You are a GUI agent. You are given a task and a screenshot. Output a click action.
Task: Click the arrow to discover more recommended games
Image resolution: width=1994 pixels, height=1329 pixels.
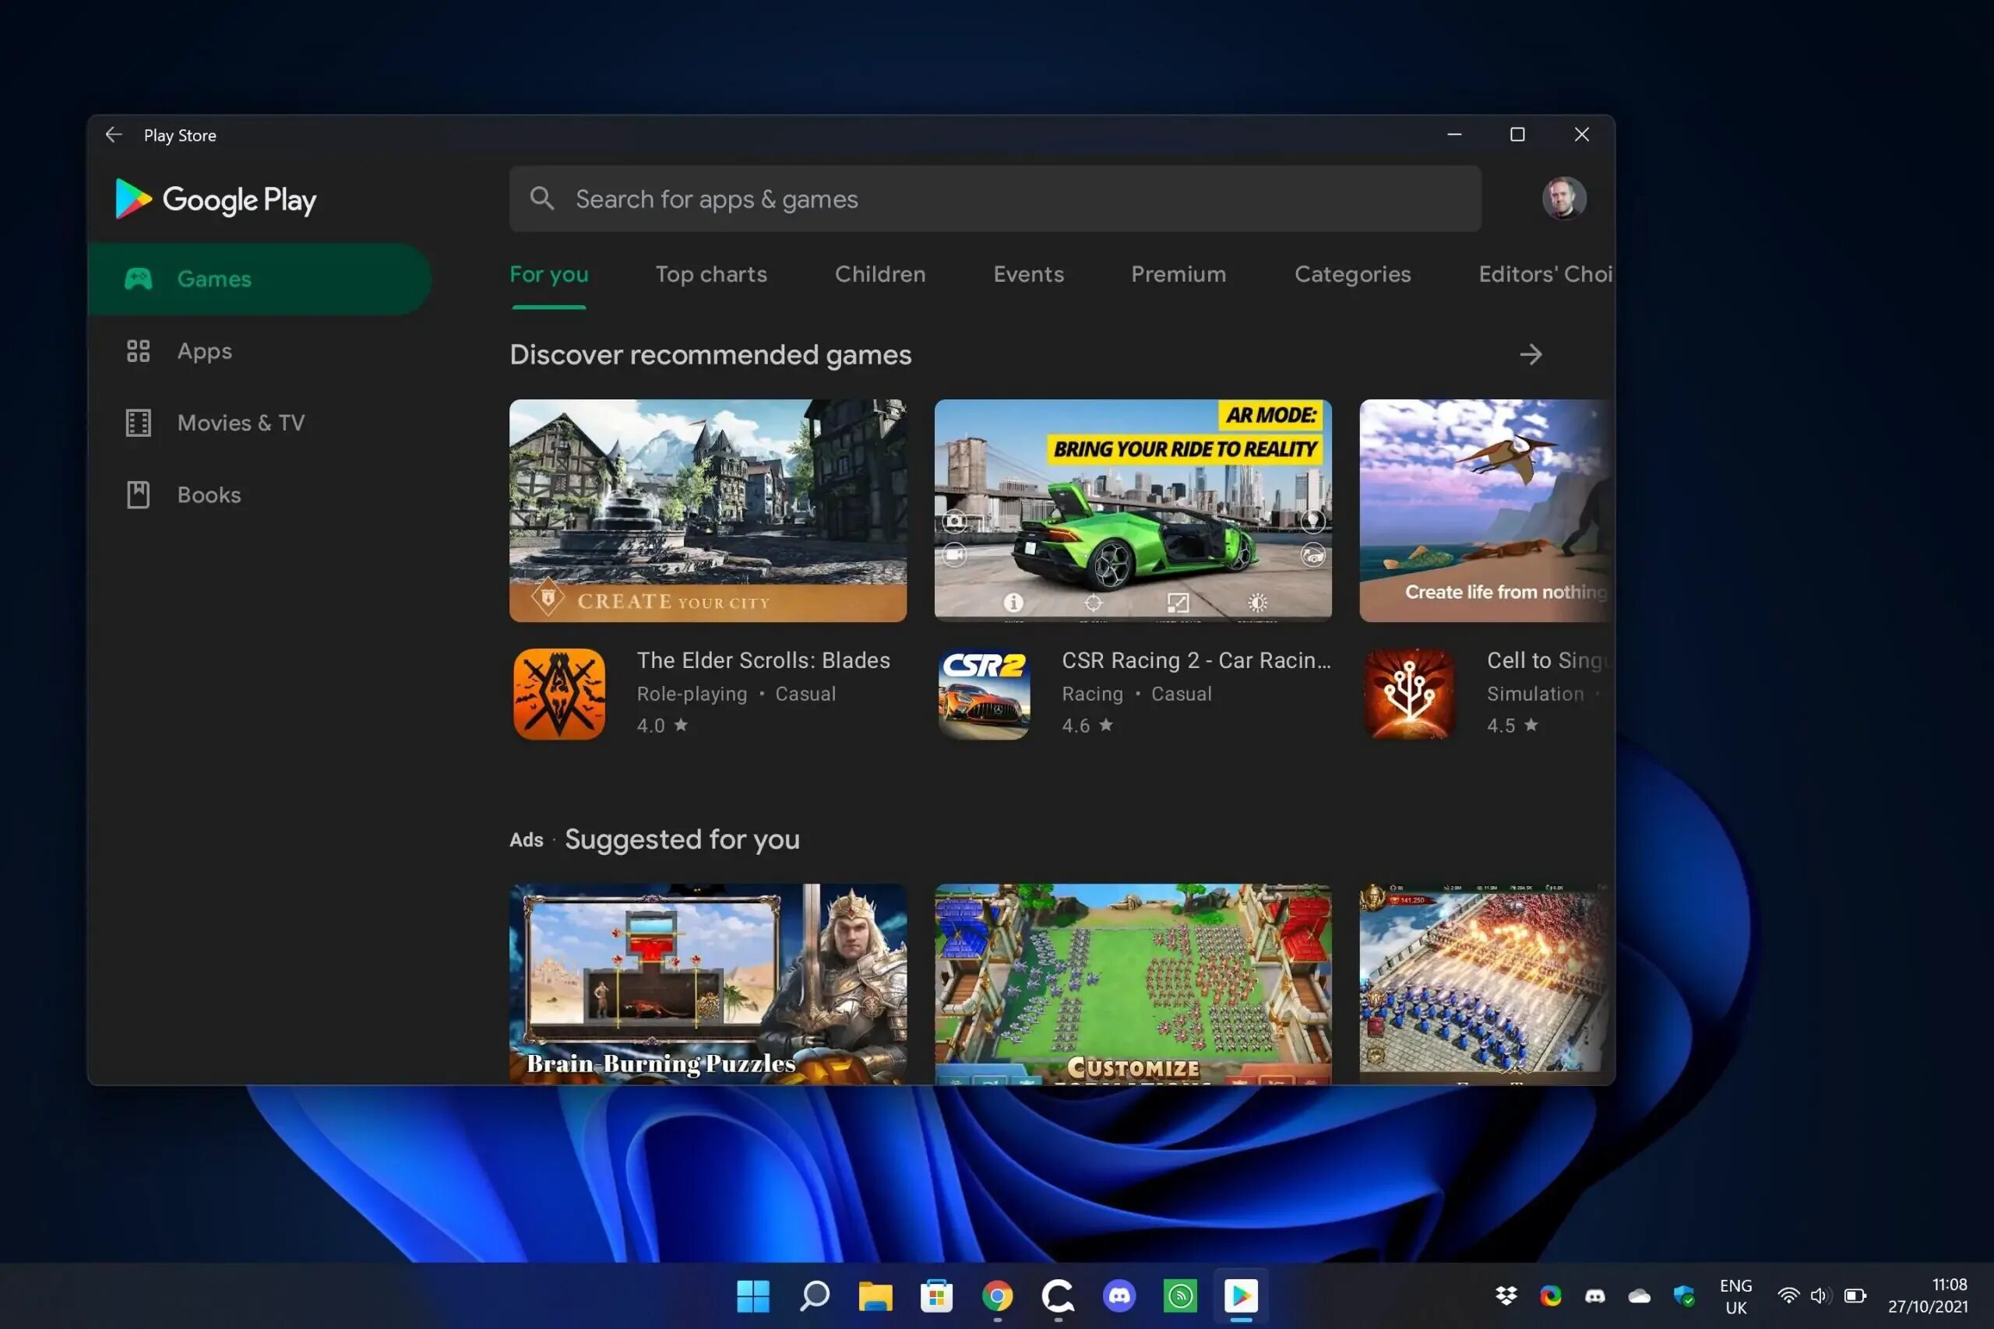(x=1531, y=353)
